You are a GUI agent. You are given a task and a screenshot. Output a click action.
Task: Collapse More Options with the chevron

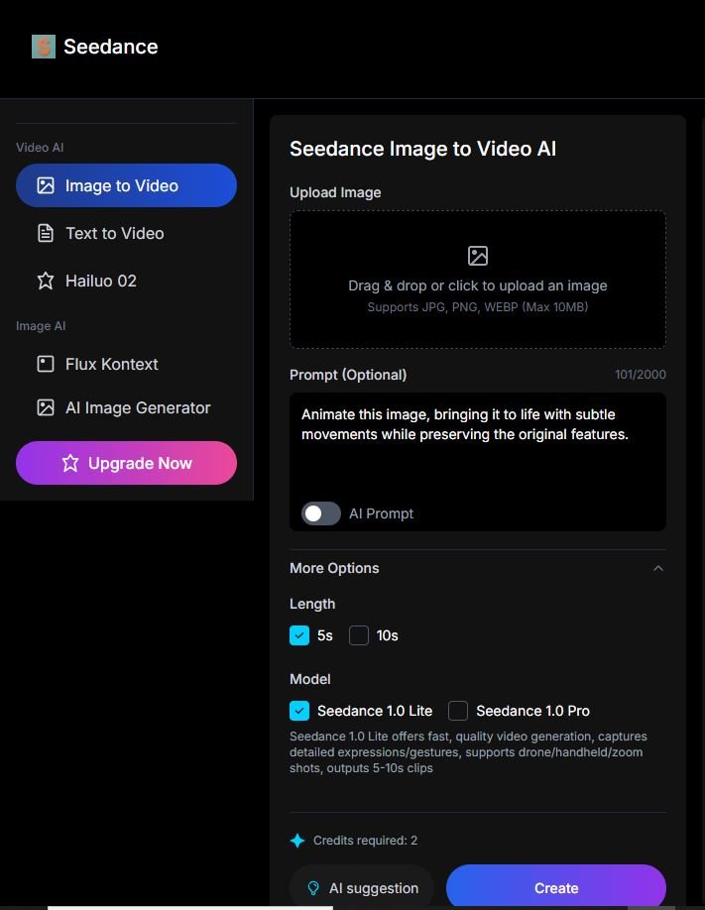pos(658,568)
